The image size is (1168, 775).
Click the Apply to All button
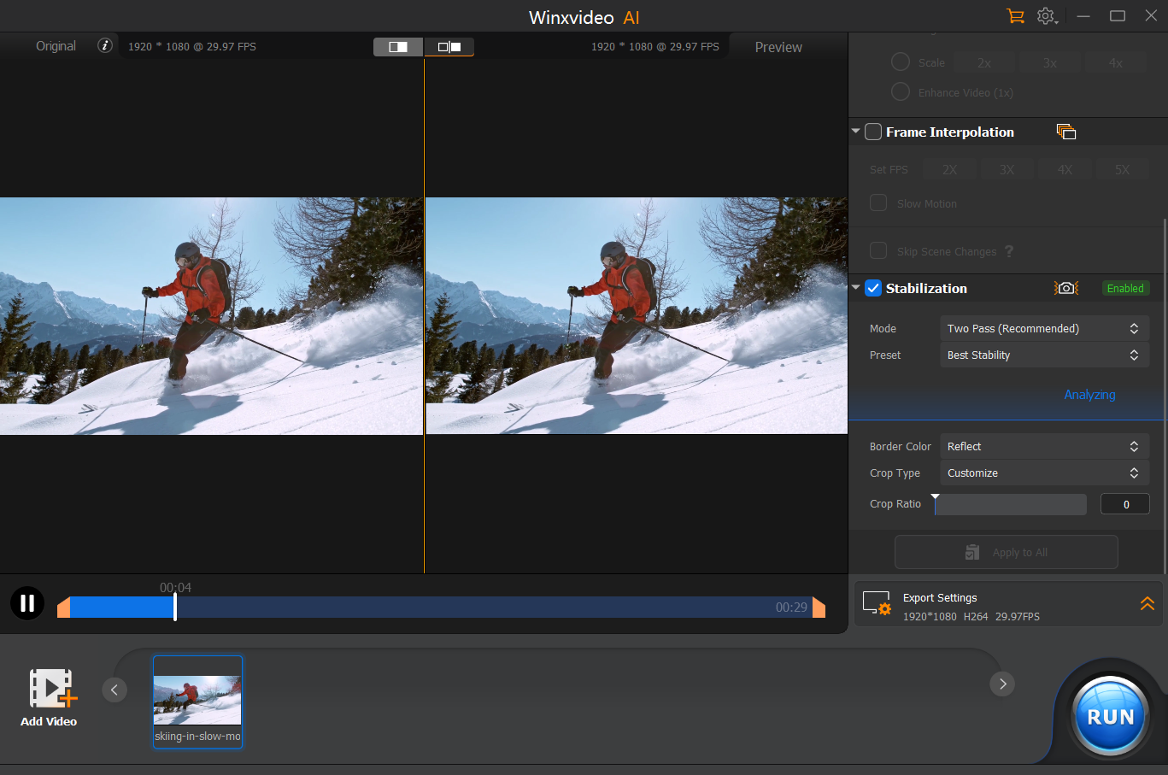[1006, 553]
